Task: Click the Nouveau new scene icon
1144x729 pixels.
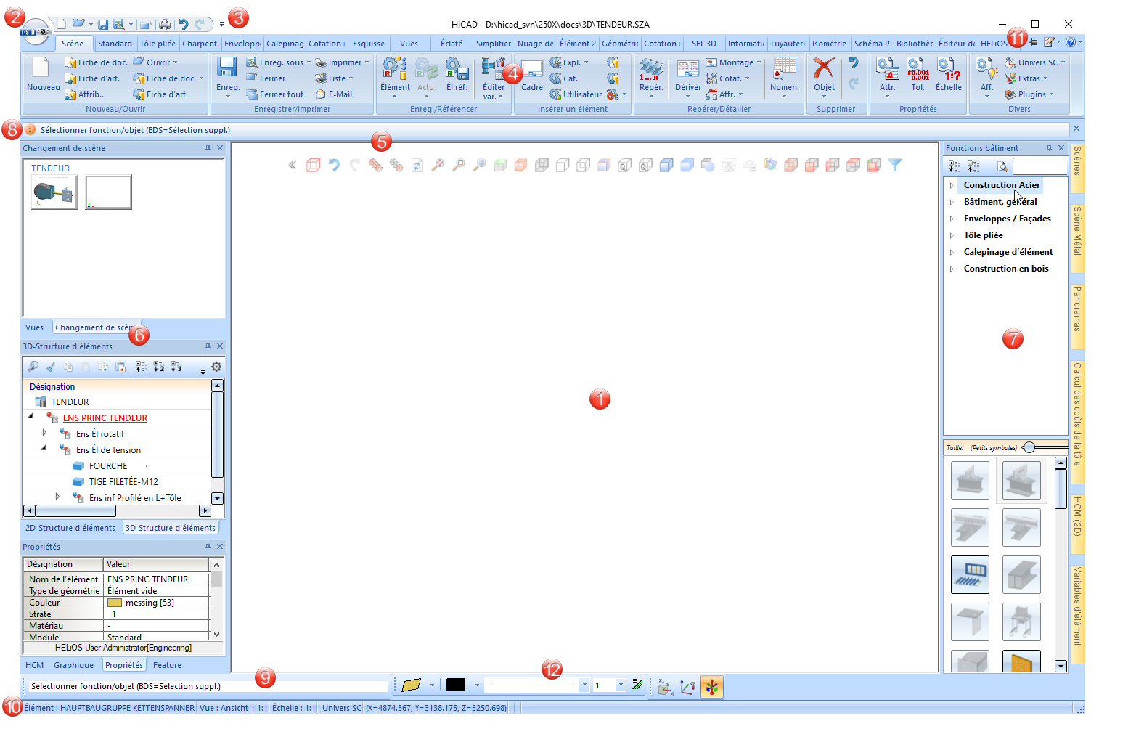Action: (40, 68)
